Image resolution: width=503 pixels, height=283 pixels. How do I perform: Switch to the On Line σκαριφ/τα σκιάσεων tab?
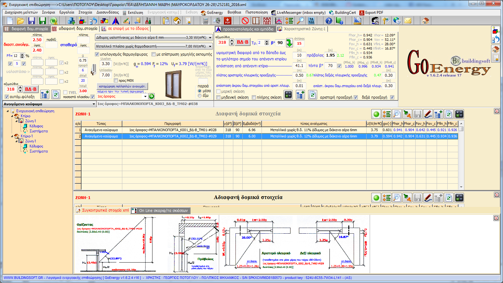coord(160,211)
